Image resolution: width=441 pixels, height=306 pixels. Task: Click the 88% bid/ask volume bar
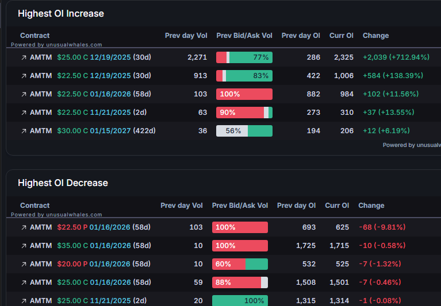click(x=240, y=282)
